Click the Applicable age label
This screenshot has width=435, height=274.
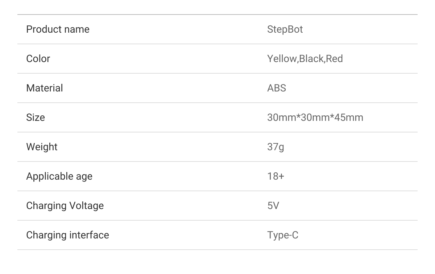[59, 176]
